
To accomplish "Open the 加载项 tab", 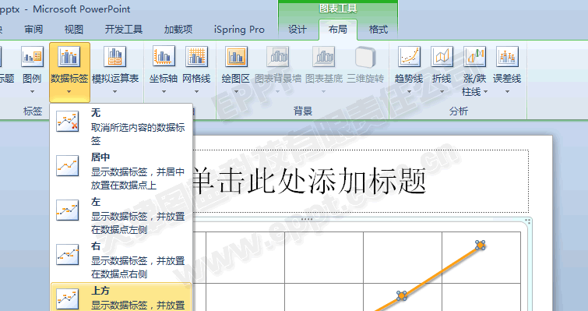I will click(x=178, y=30).
